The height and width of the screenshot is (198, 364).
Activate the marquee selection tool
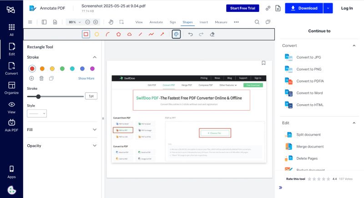(x=121, y=22)
